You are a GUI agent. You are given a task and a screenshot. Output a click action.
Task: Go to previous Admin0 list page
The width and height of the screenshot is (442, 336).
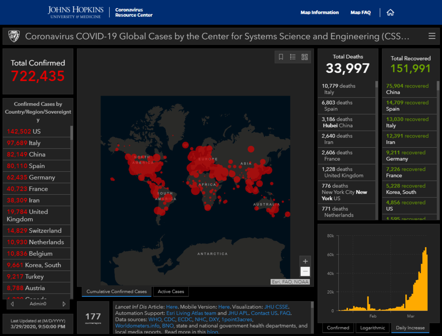click(12, 304)
